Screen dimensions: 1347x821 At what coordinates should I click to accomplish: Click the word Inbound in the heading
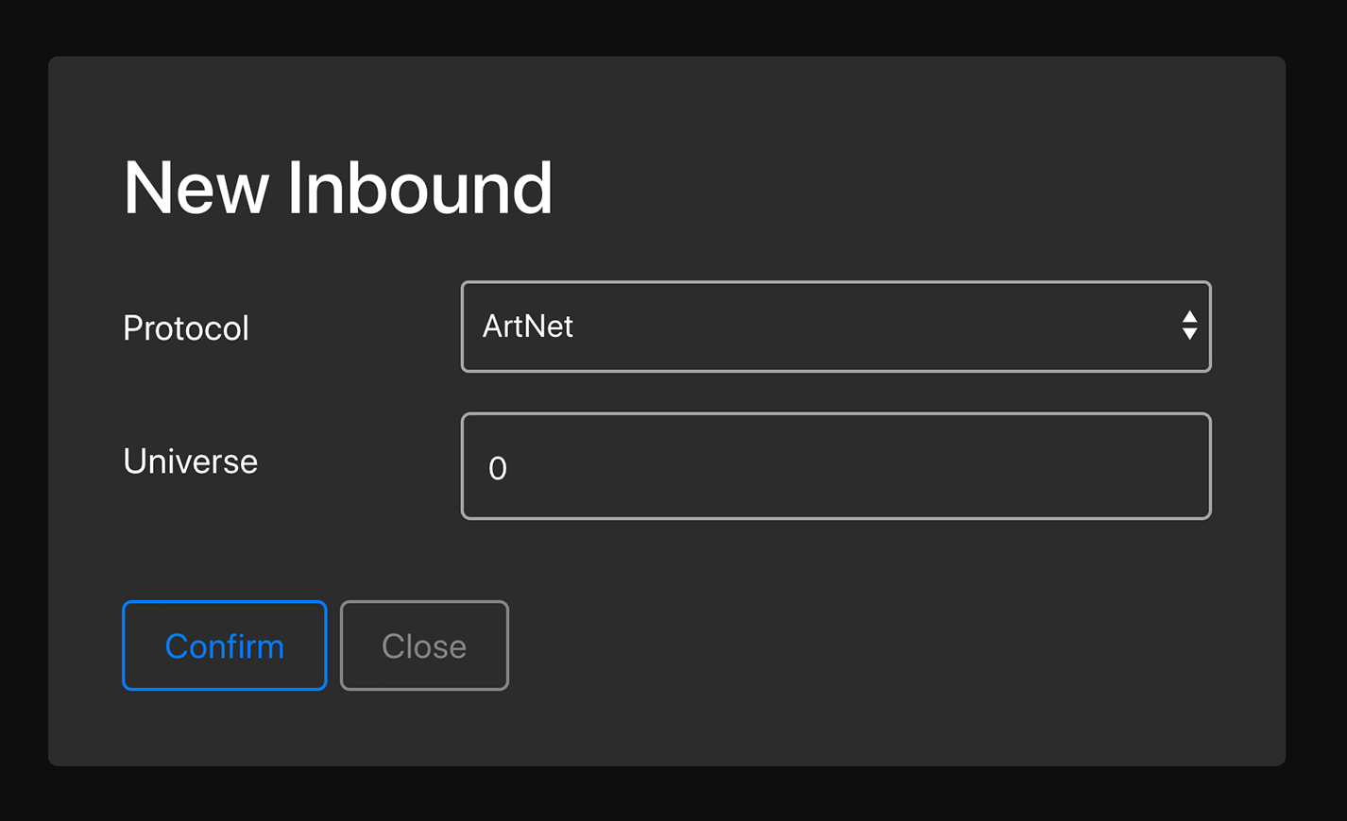pos(418,189)
